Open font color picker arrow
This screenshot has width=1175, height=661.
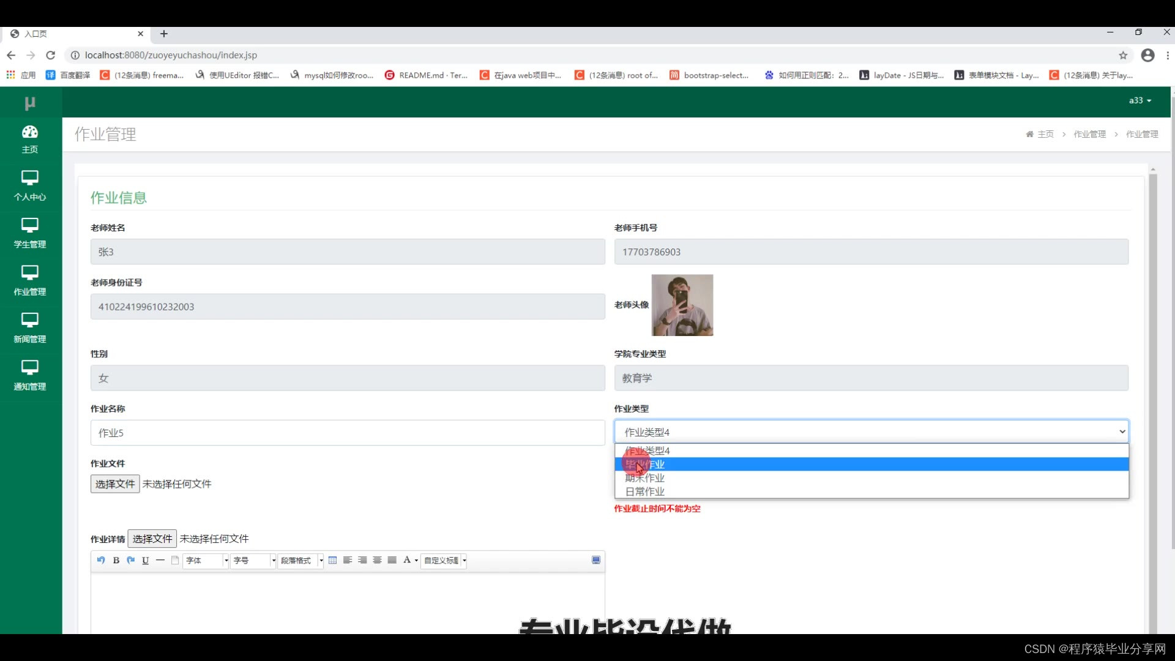(416, 560)
